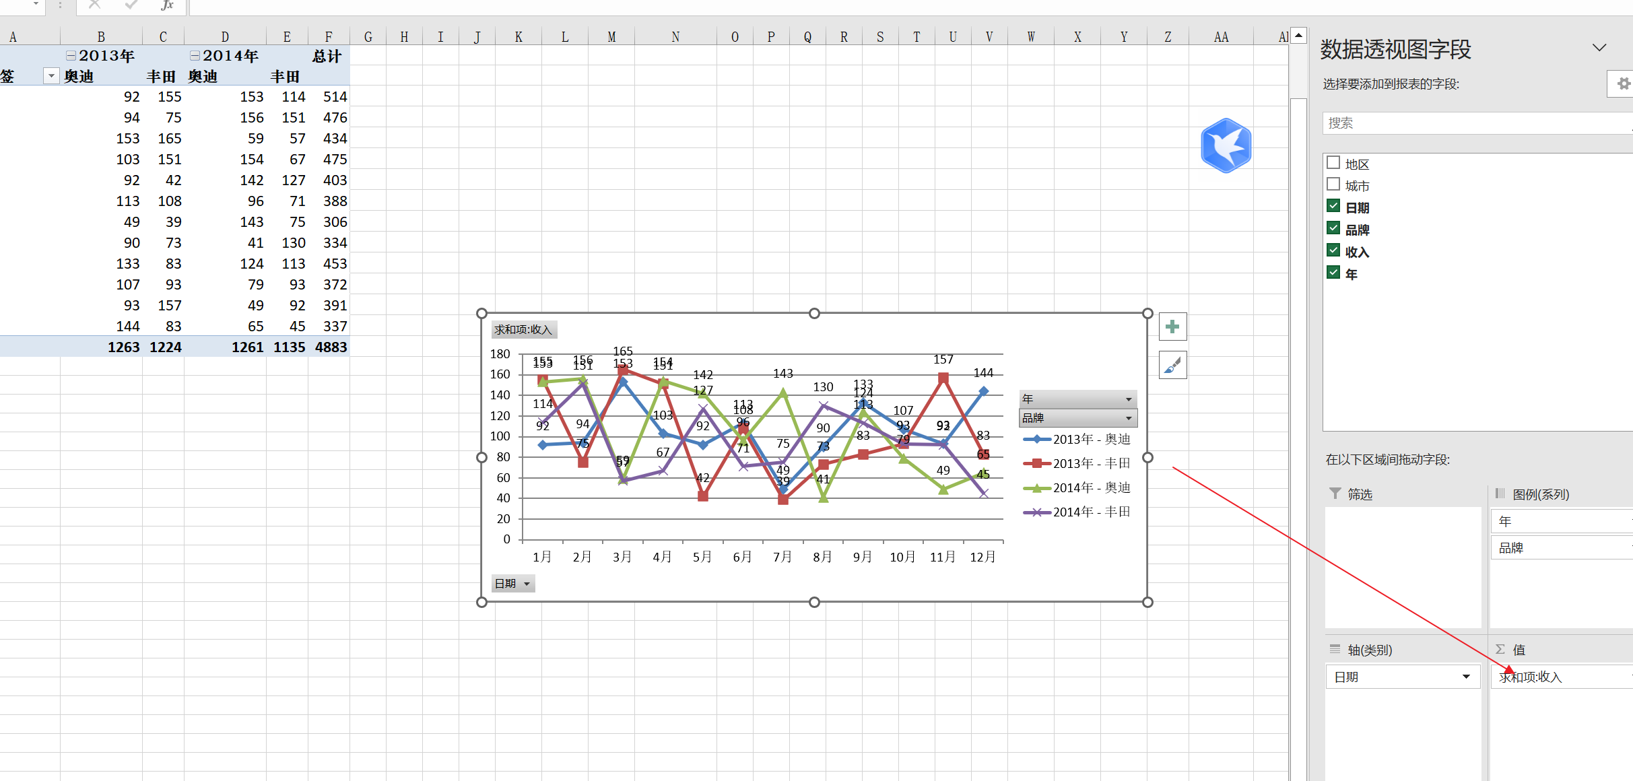
Task: Click the formula bar cancel X icon
Action: click(94, 5)
